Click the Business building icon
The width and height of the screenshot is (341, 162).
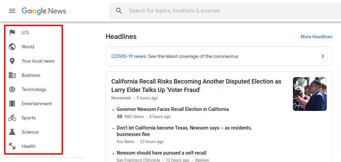click(x=12, y=75)
